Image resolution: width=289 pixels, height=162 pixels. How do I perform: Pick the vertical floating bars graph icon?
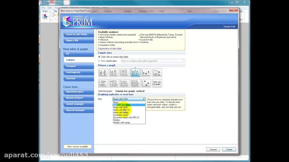(125, 73)
